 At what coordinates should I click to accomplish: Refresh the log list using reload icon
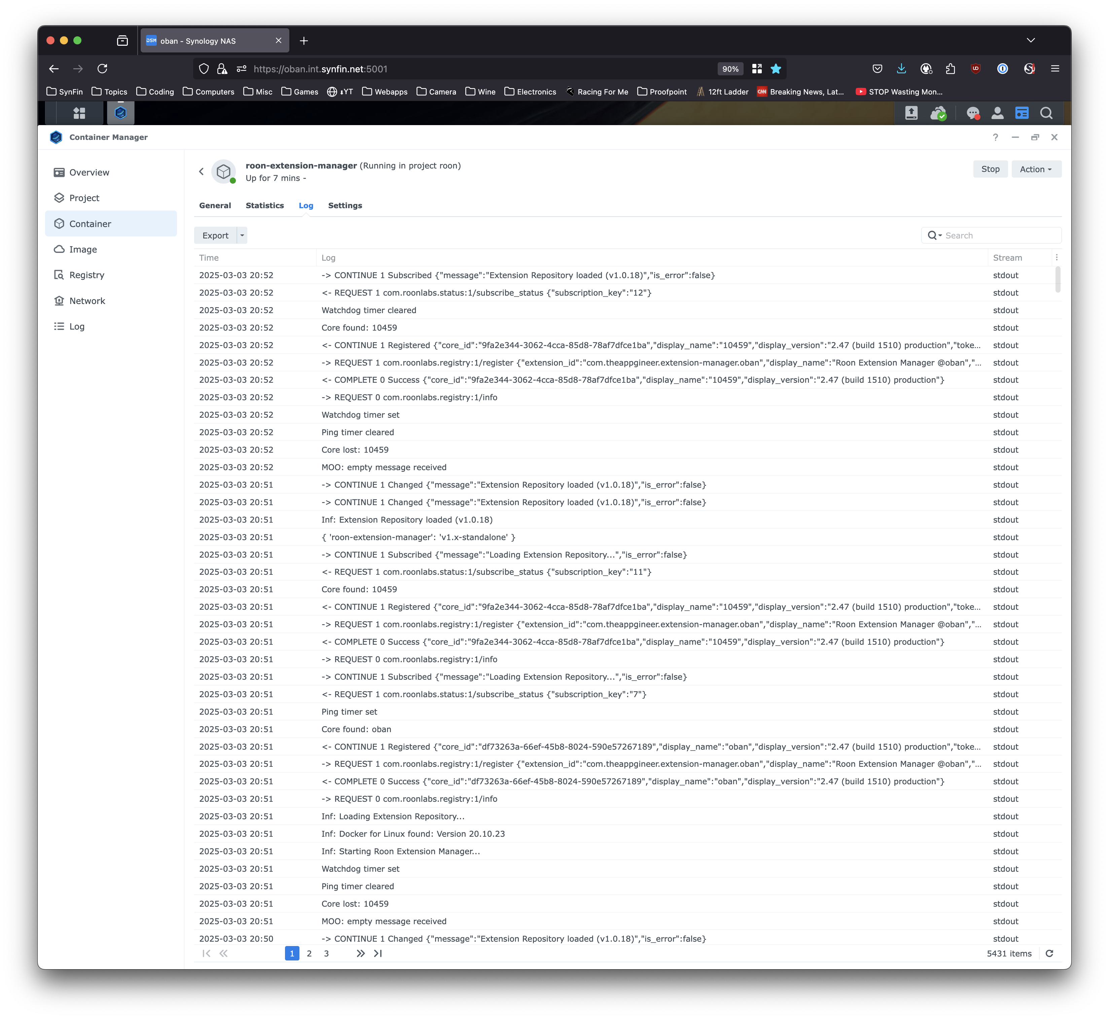pyautogui.click(x=1049, y=953)
